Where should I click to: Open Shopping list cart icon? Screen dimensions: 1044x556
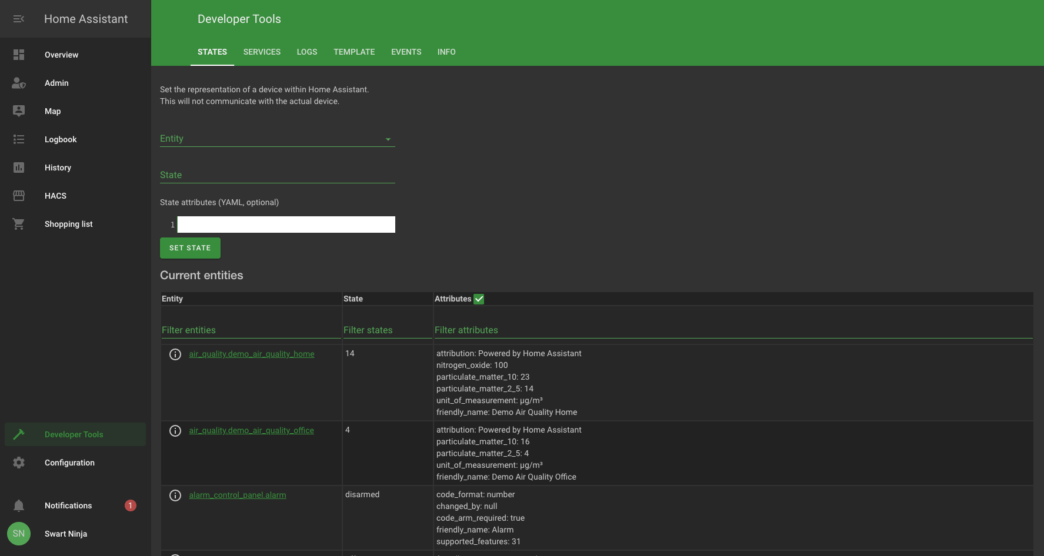click(x=19, y=224)
